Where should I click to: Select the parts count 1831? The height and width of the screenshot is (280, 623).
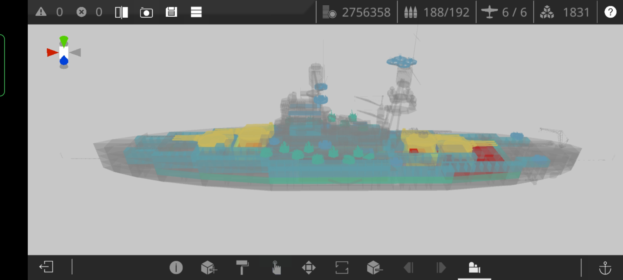coord(576,12)
